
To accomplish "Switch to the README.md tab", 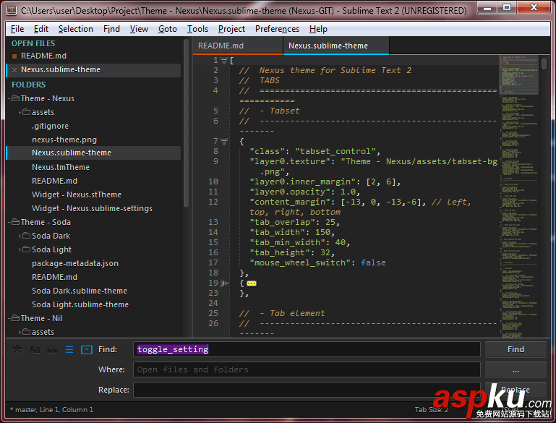I will (x=238, y=46).
